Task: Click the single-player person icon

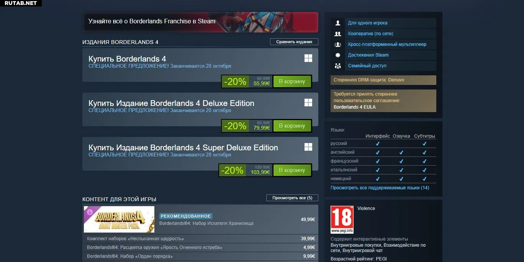Action: pos(337,23)
